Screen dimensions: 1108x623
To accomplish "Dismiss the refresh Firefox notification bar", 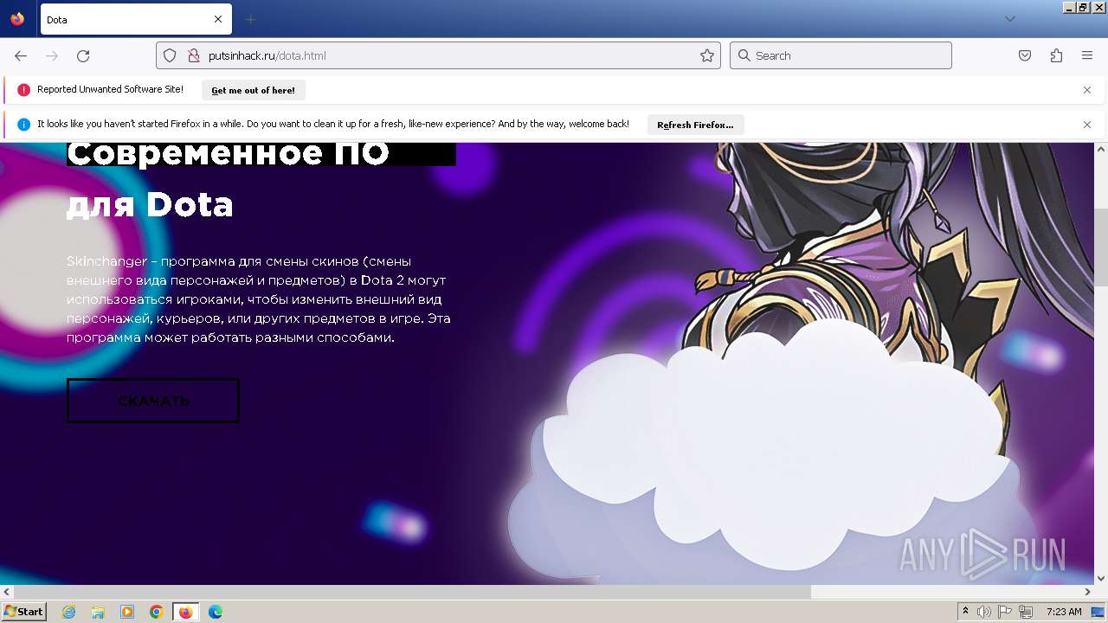I will 1087,125.
